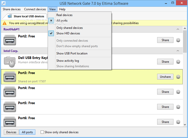Switch to Share local USB devices tab
The height and width of the screenshot is (138, 188).
click(x=26, y=16)
